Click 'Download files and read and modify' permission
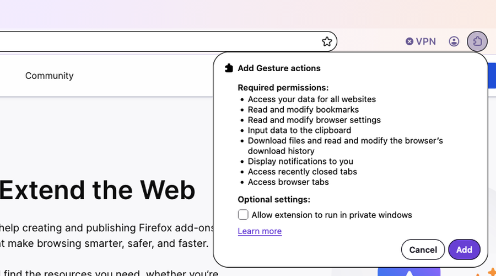This screenshot has width=496, height=276. (x=345, y=146)
